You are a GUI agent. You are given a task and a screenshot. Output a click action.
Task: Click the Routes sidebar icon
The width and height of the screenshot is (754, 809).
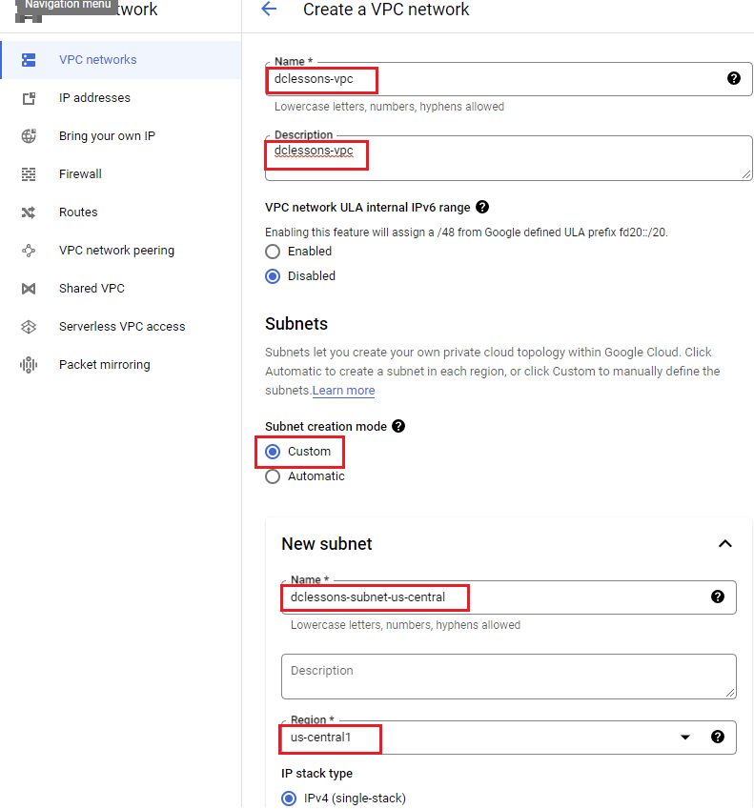[x=29, y=212]
